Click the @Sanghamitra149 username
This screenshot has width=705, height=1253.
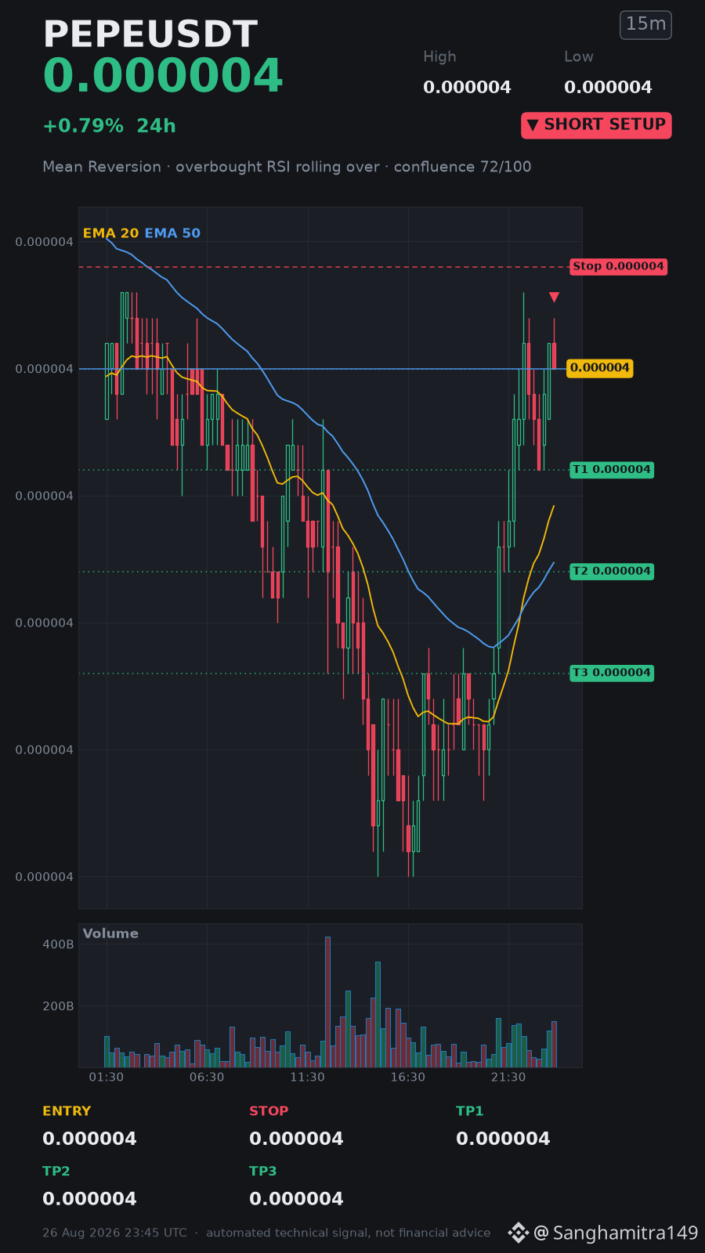coord(616,1233)
